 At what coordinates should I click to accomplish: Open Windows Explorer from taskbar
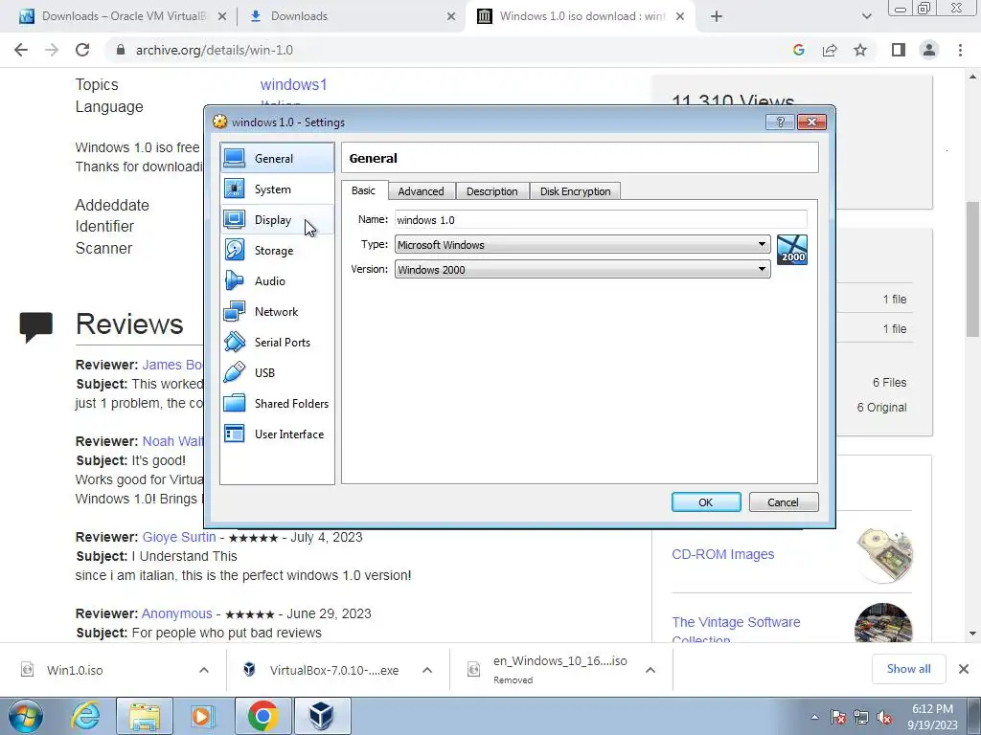(x=145, y=716)
